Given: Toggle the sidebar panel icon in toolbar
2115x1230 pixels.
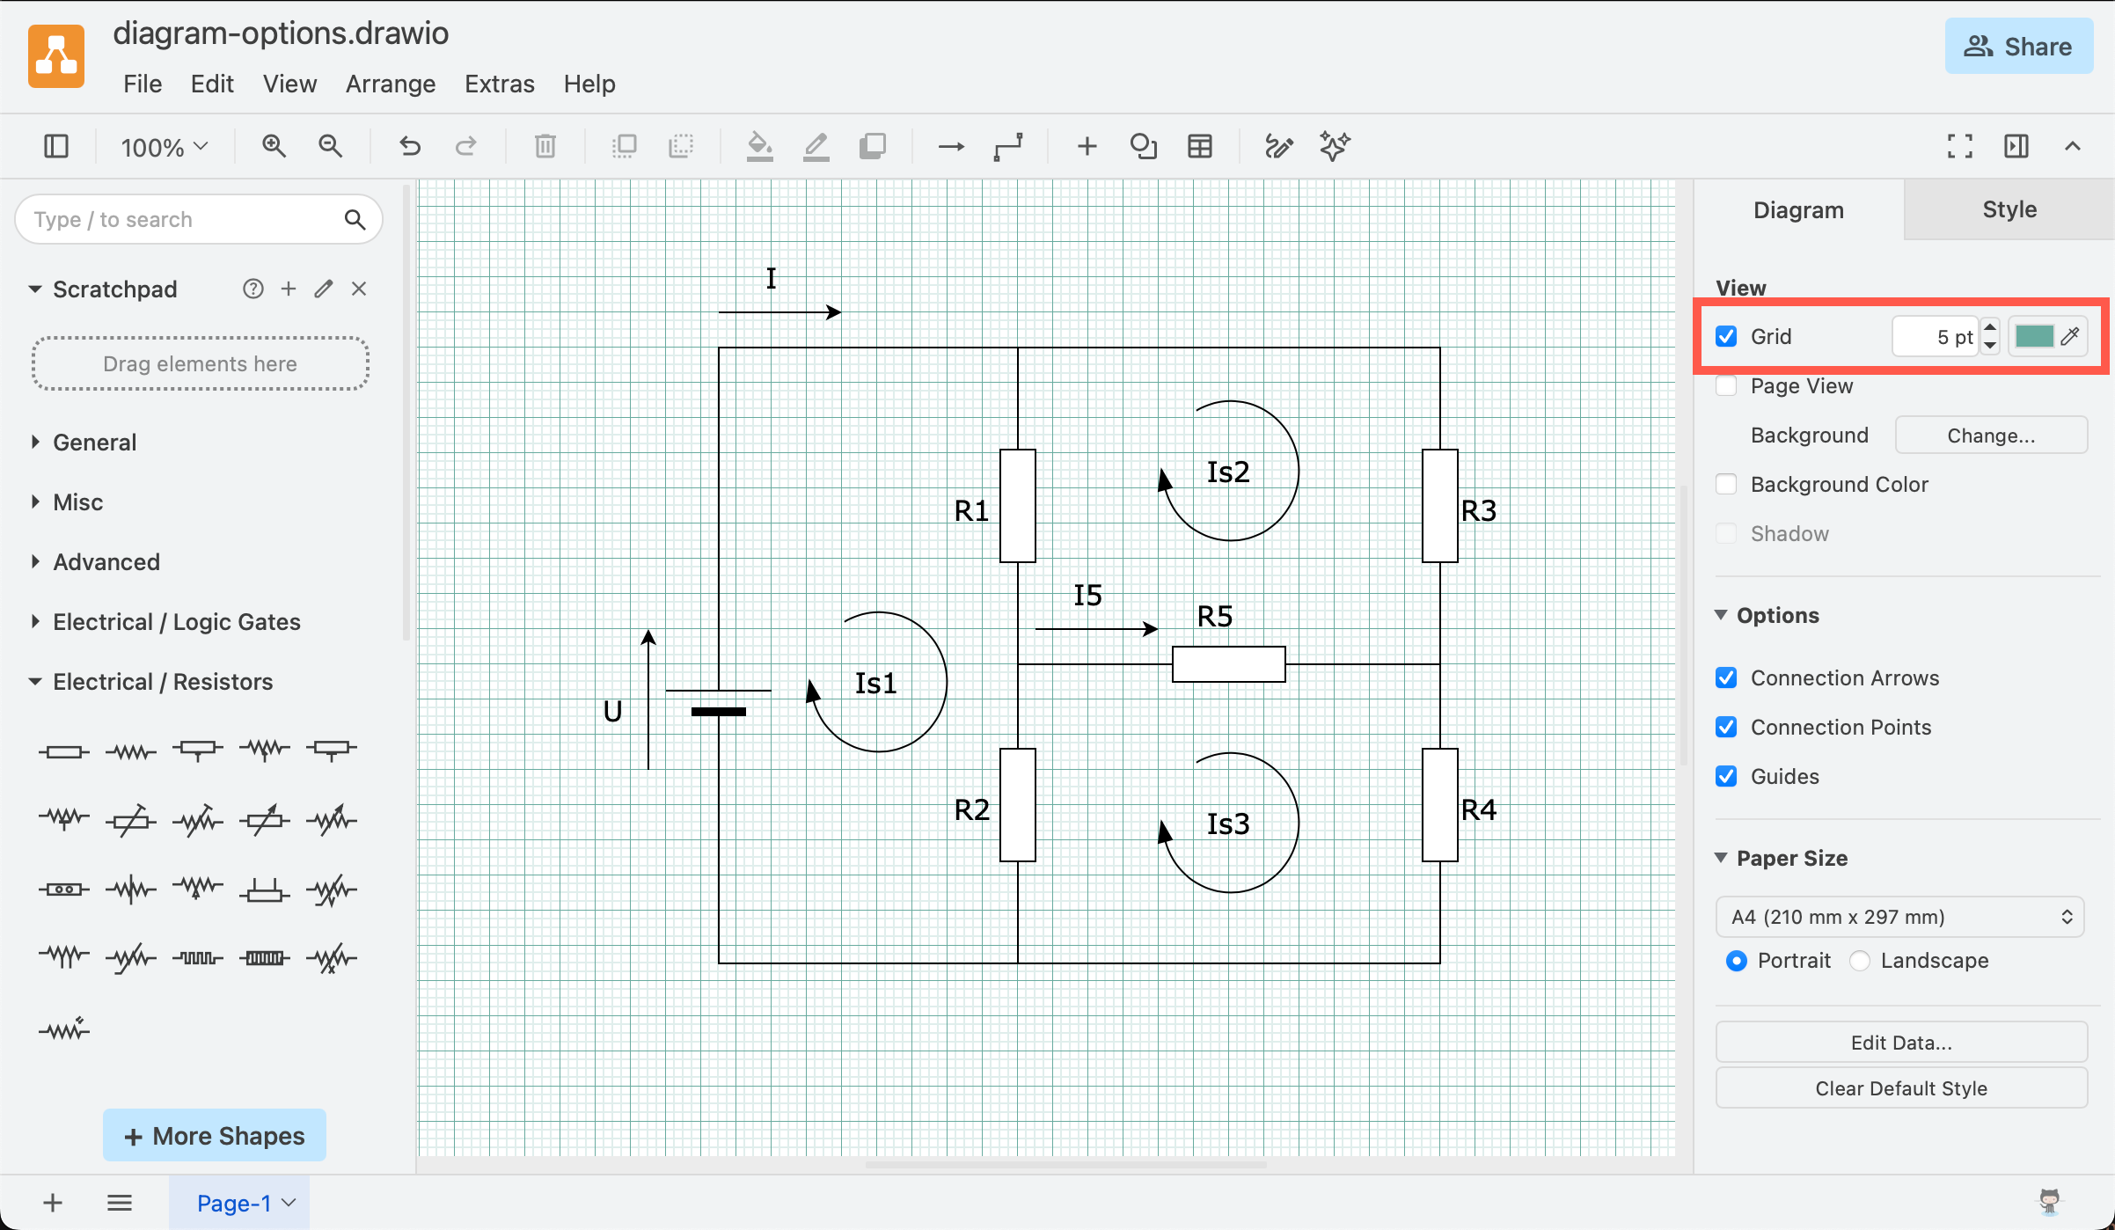Looking at the screenshot, I should (56, 146).
